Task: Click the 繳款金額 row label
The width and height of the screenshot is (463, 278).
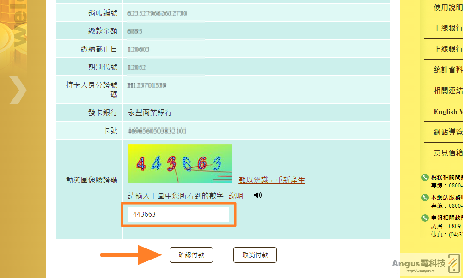Action: point(103,31)
